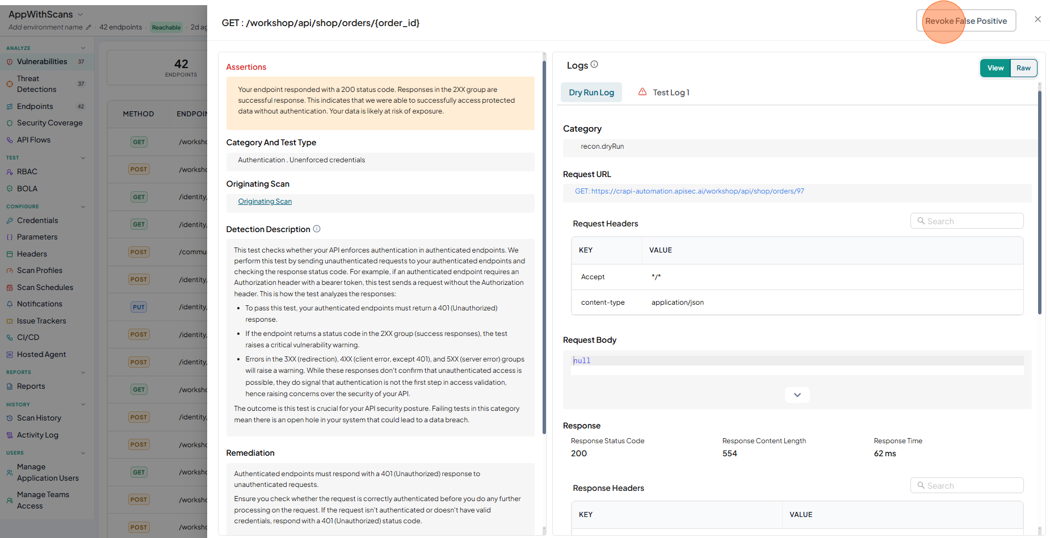Switch the logs display to Raw
The width and height of the screenshot is (1050, 538).
point(1023,68)
